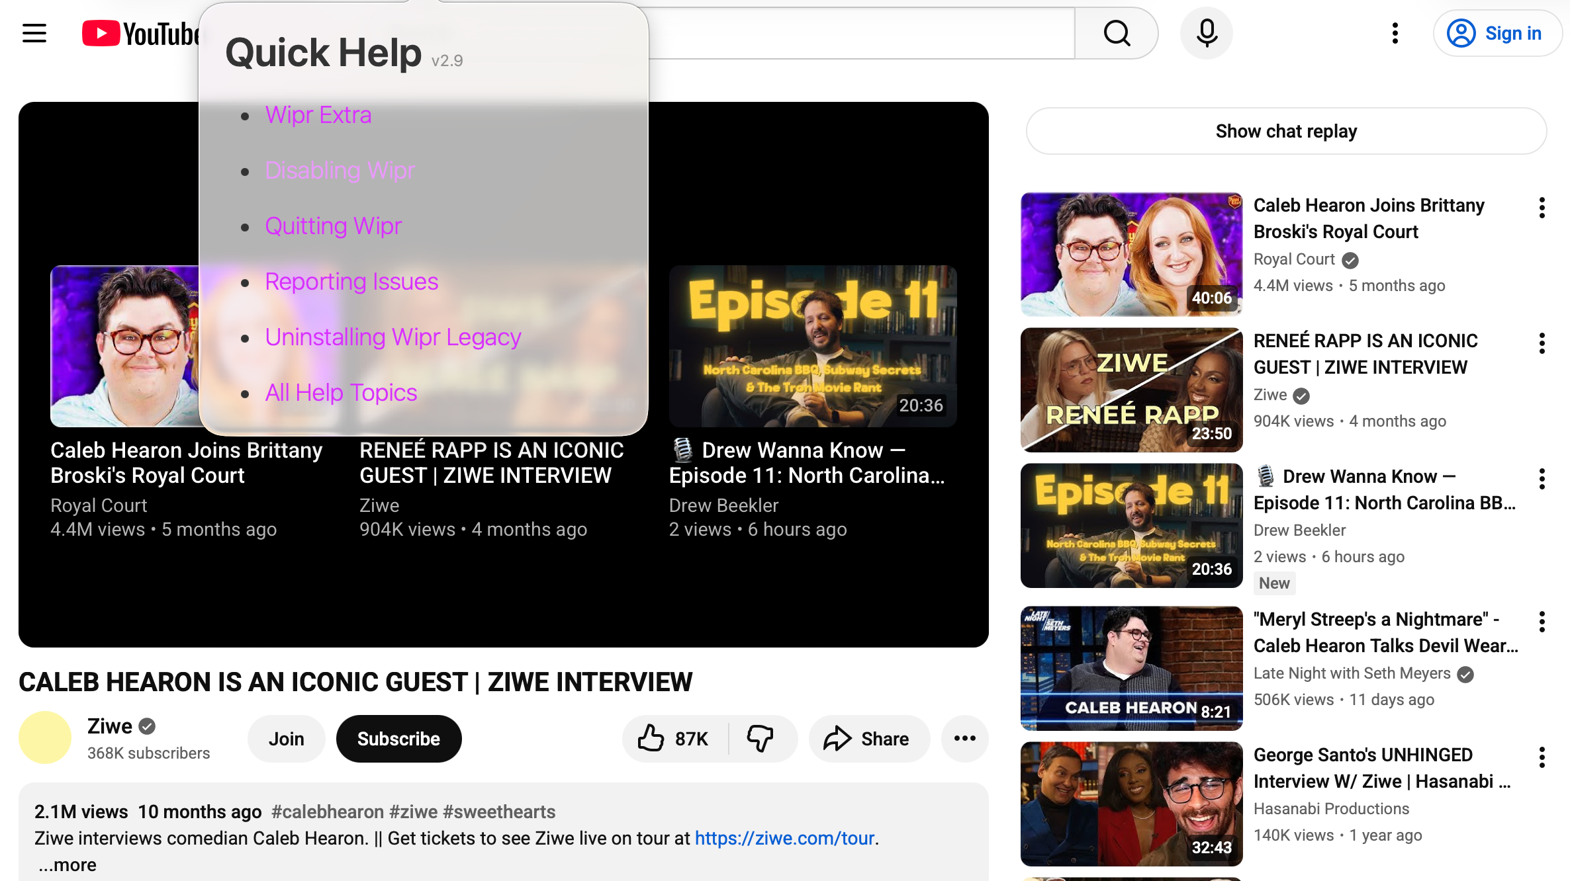Open the more actions menu for the Royal Court video

point(1542,208)
